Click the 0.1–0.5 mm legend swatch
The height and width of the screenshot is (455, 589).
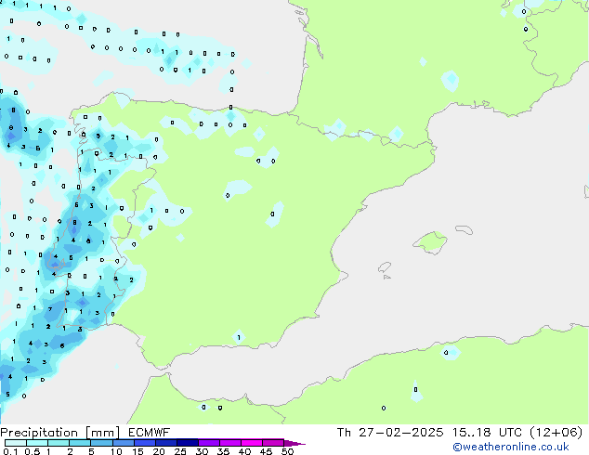point(16,443)
